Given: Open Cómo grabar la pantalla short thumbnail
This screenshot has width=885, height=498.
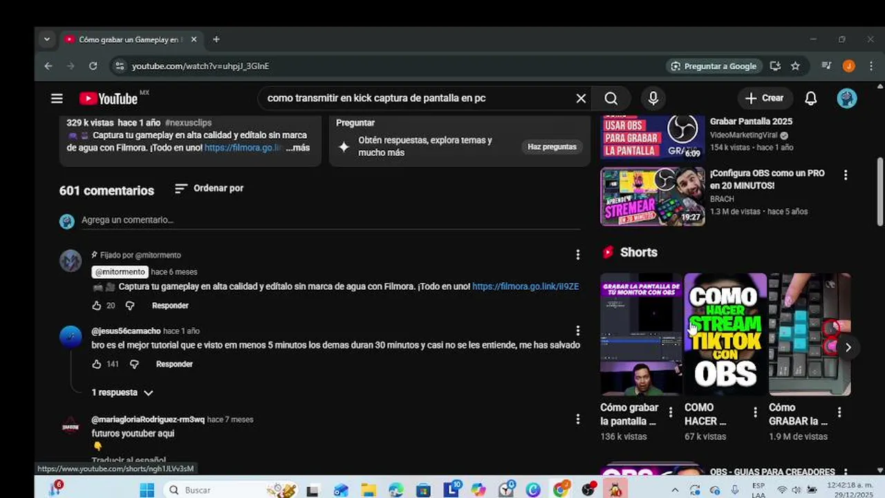Looking at the screenshot, I should [x=641, y=335].
